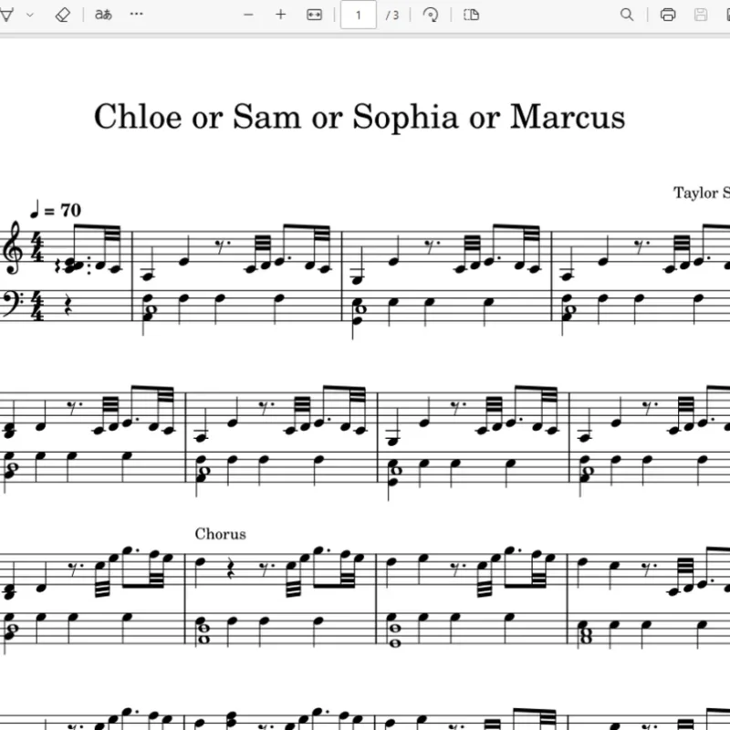The height and width of the screenshot is (730, 730).
Task: Zoom in with the plus button
Action: click(280, 15)
